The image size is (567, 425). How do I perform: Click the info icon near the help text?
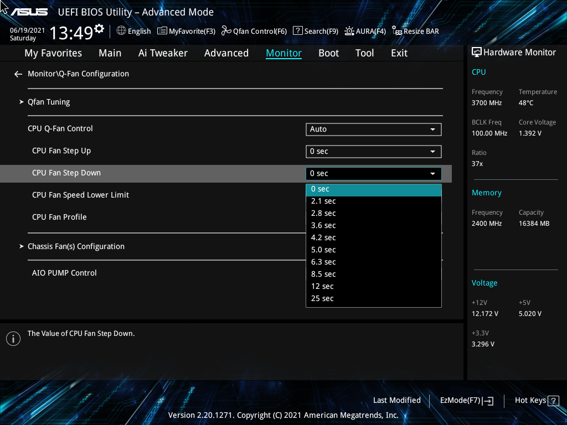coord(13,338)
